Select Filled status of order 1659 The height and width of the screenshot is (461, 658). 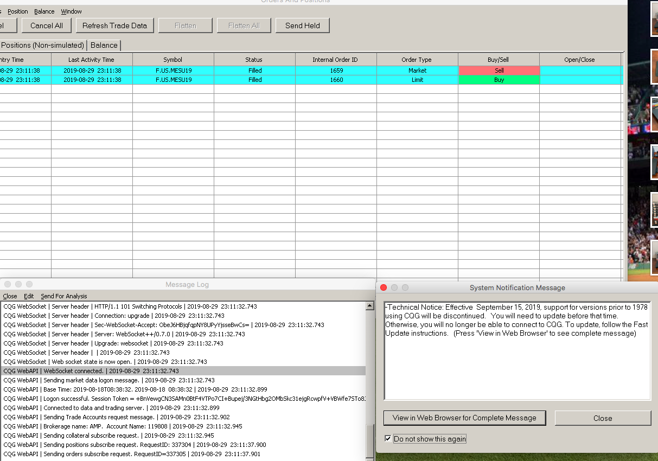tap(255, 71)
